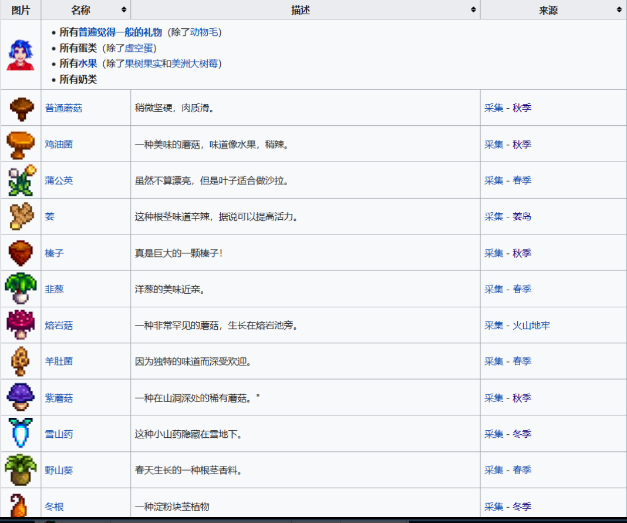Viewport: 627px width, 523px height.
Task: Open the 水果 link
Action: pos(87,63)
